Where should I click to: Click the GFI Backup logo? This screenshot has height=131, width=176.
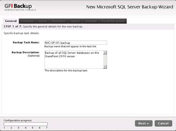(x=20, y=7)
